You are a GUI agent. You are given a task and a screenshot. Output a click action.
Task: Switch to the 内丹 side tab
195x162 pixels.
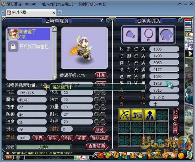(x=175, y=128)
